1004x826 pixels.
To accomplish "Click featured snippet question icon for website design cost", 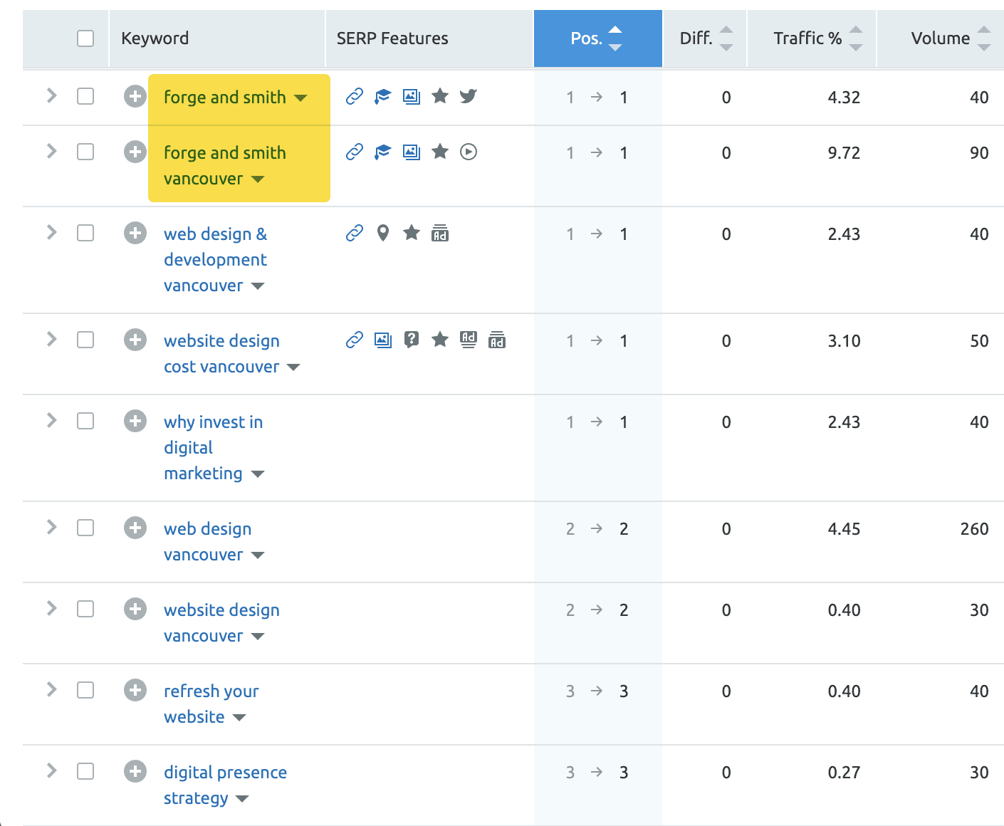I will coord(412,340).
